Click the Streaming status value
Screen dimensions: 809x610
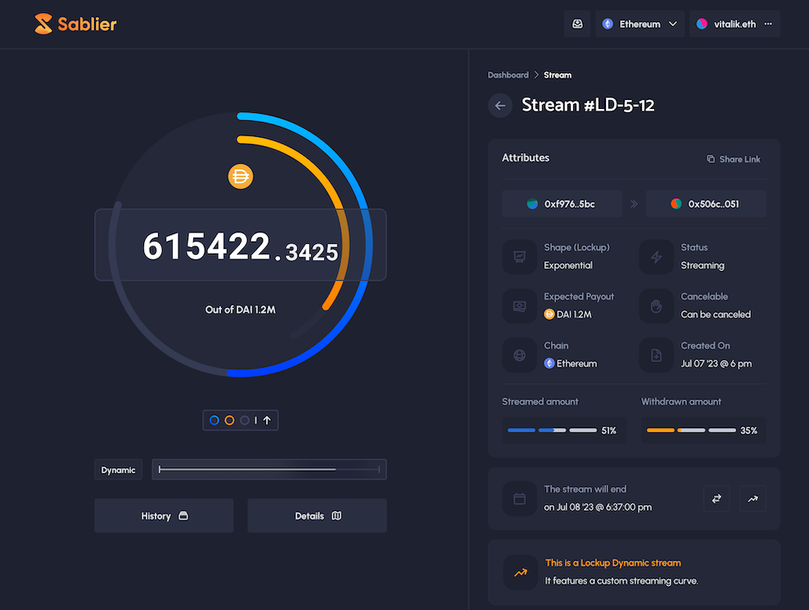[x=703, y=265]
